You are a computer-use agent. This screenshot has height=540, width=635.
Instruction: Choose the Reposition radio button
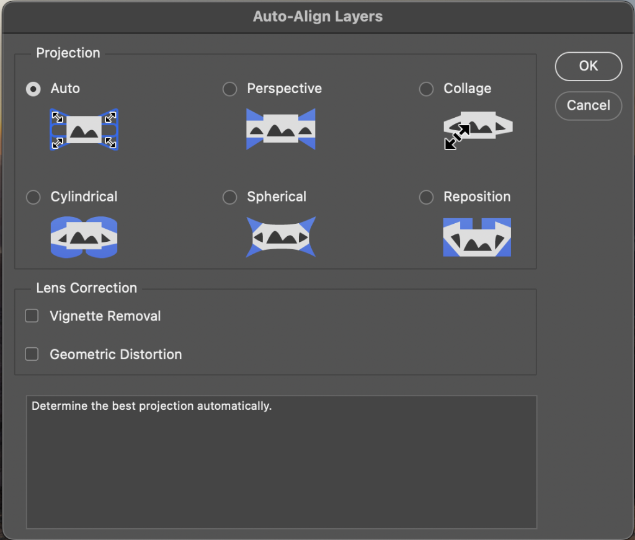point(426,197)
